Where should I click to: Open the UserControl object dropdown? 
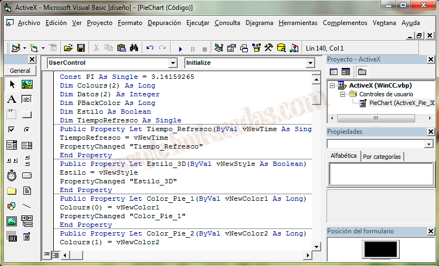(173, 63)
